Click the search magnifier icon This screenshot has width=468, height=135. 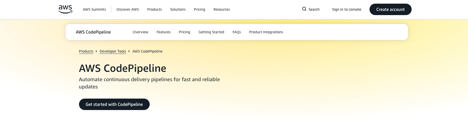pyautogui.click(x=304, y=9)
